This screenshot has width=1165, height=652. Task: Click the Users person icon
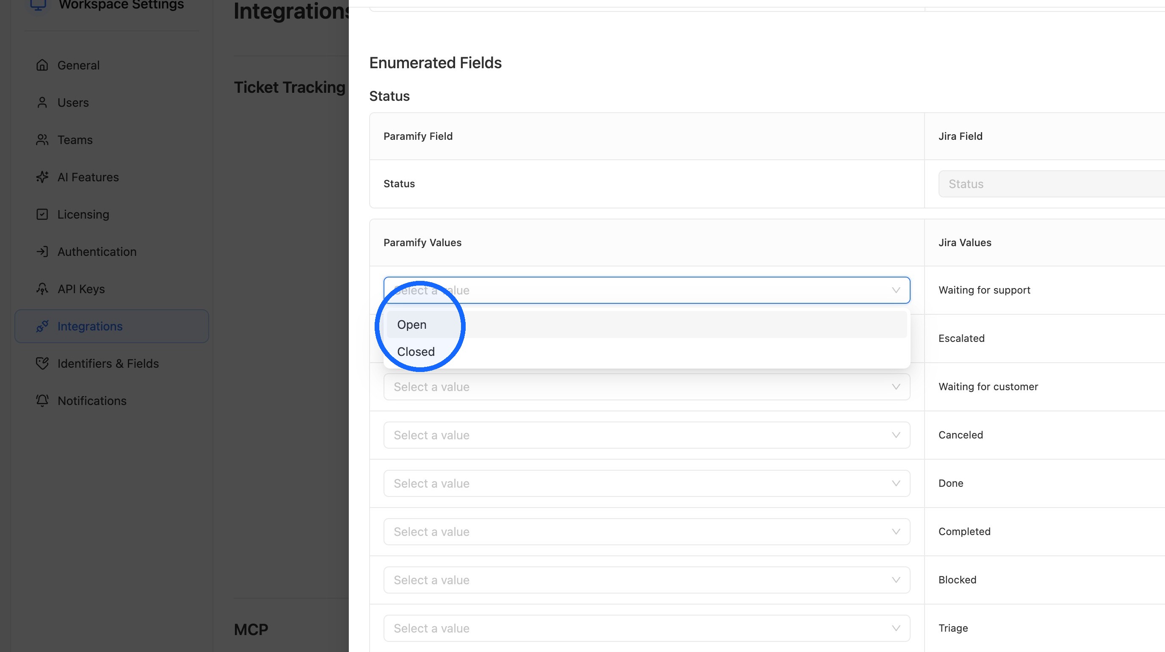point(42,103)
